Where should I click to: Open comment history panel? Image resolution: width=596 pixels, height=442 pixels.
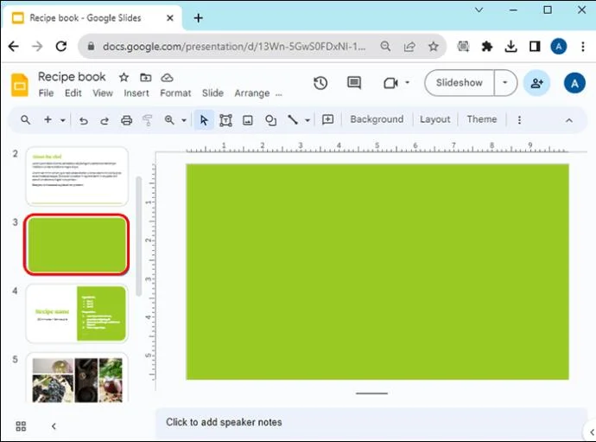pos(354,83)
